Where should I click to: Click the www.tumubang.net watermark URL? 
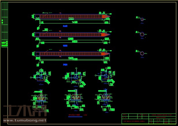25,120
